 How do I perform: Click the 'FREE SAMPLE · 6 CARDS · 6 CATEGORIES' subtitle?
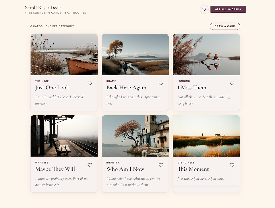tap(55, 13)
